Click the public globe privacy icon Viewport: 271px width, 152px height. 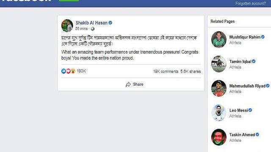(93, 29)
